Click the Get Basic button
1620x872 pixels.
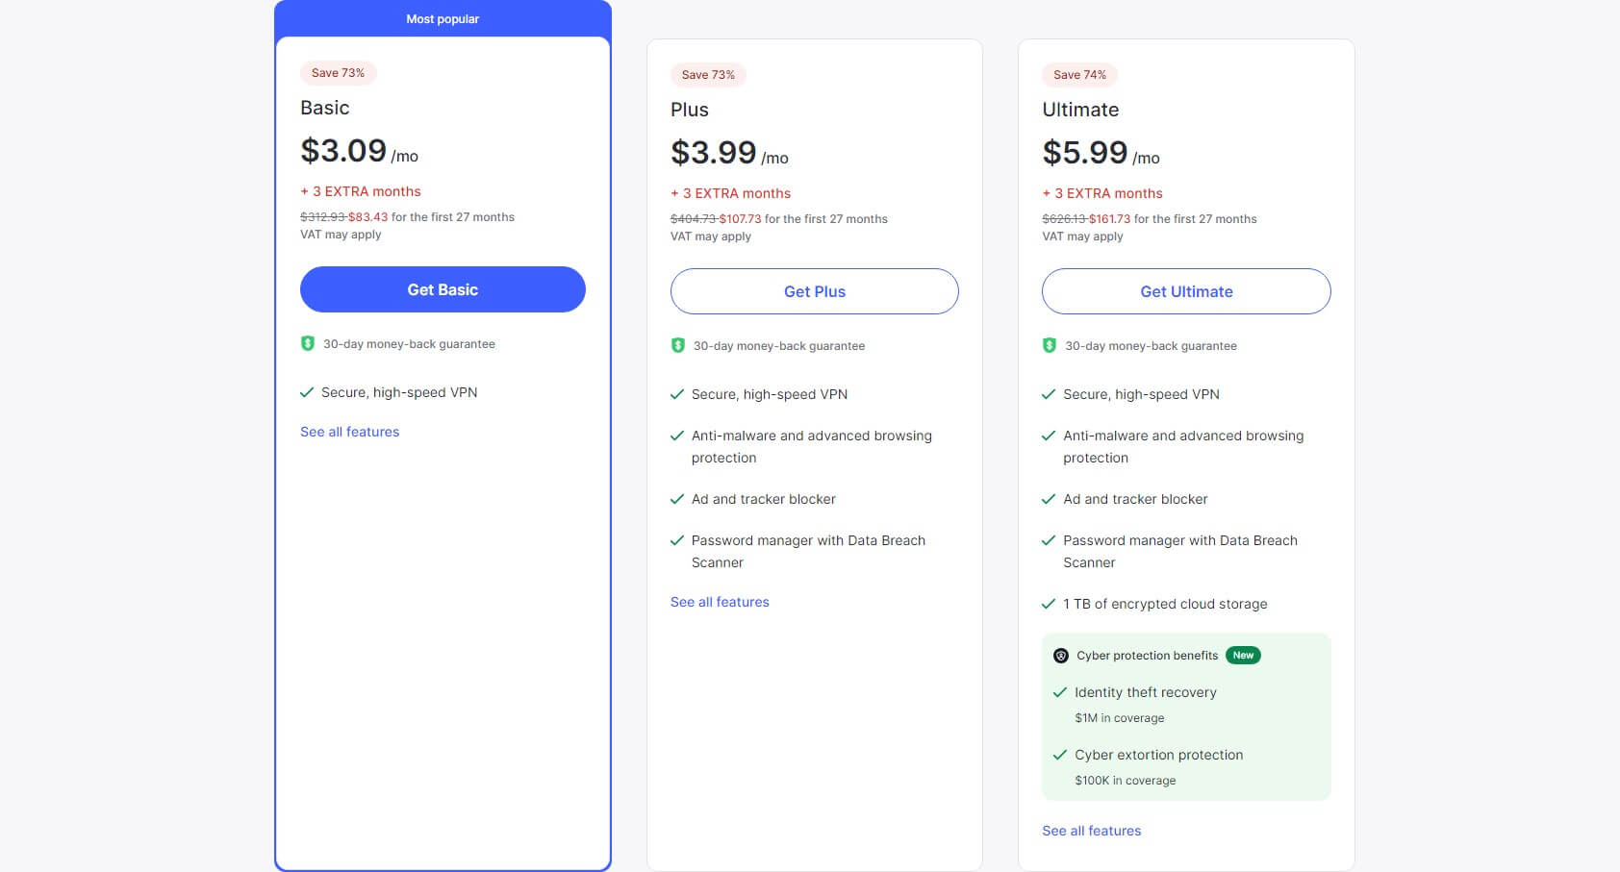[x=443, y=289]
